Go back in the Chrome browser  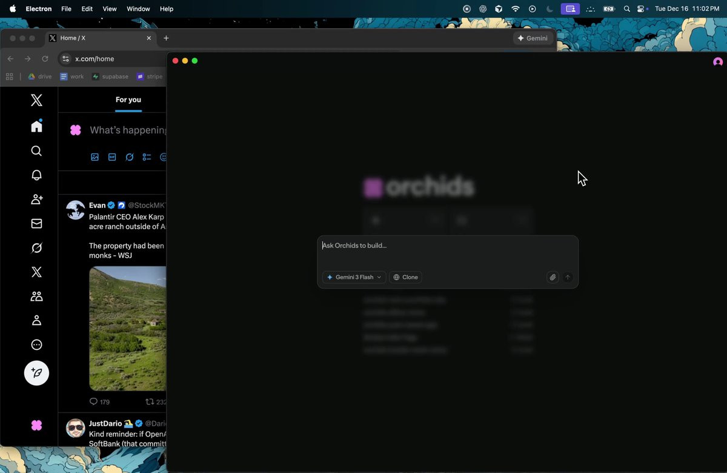(10, 59)
